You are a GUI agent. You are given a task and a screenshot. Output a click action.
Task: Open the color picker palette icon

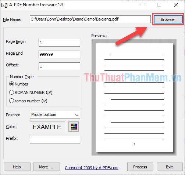[74, 127]
